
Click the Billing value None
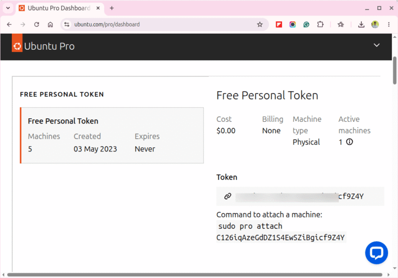272,131
